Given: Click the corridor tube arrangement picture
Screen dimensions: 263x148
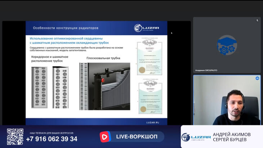Looking at the screenshot, I should point(39,87).
